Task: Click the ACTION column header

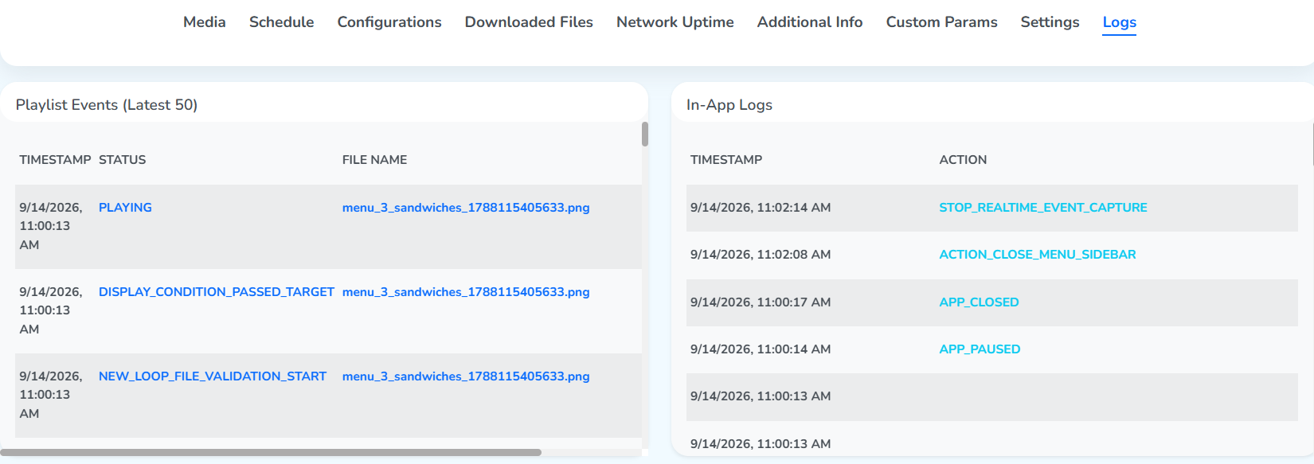Action: 963,160
